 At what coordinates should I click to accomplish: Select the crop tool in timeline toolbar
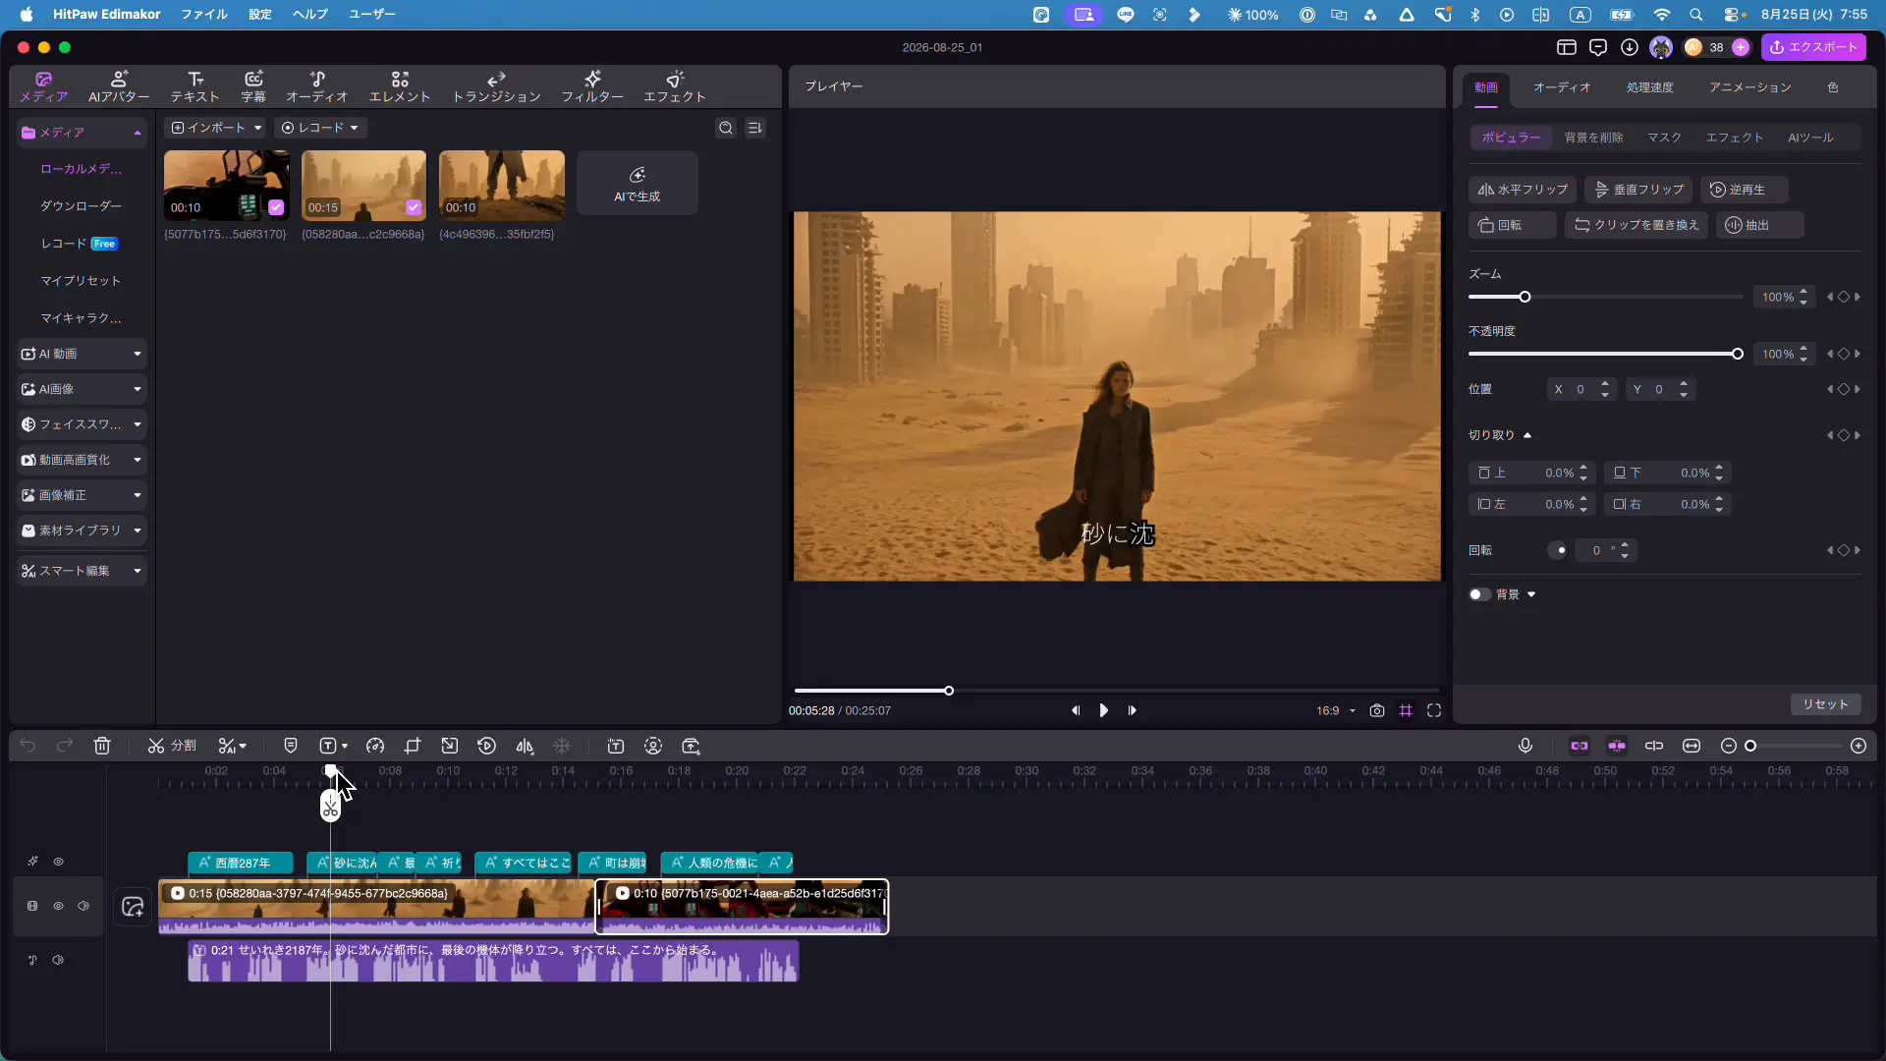pos(413,746)
